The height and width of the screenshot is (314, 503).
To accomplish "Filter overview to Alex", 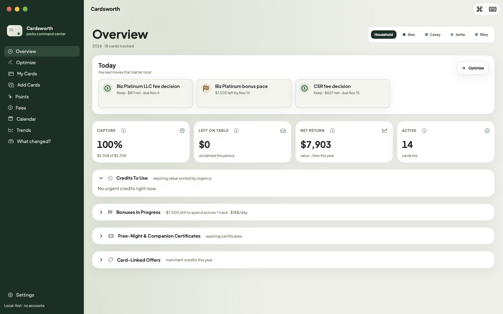I will pyautogui.click(x=409, y=35).
